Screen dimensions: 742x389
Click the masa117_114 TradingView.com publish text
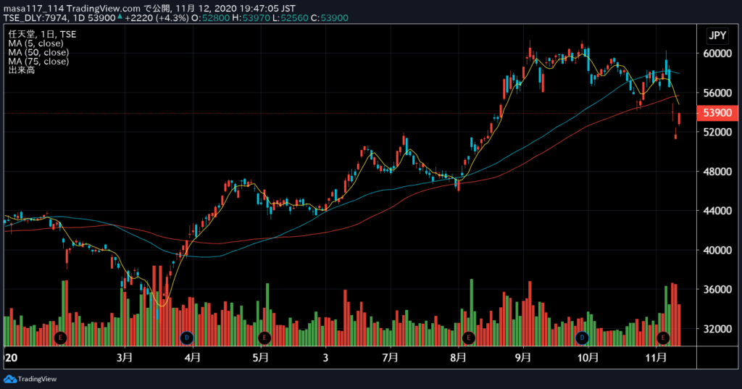(x=149, y=9)
